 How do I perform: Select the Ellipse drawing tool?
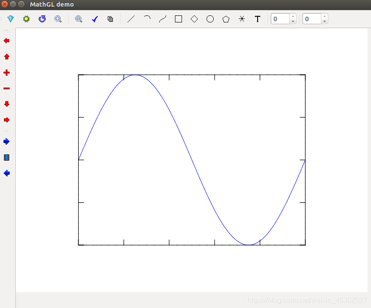point(210,19)
